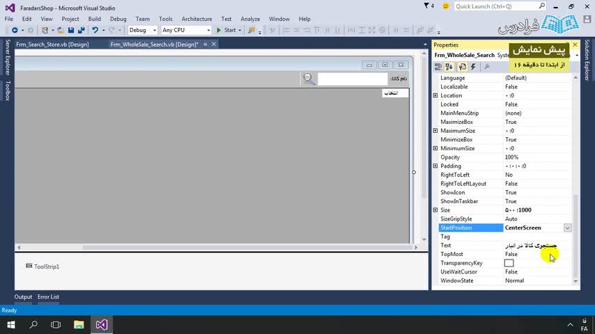Undo the last action with the Undo icon
This screenshot has height=334, width=595.
[95, 31]
